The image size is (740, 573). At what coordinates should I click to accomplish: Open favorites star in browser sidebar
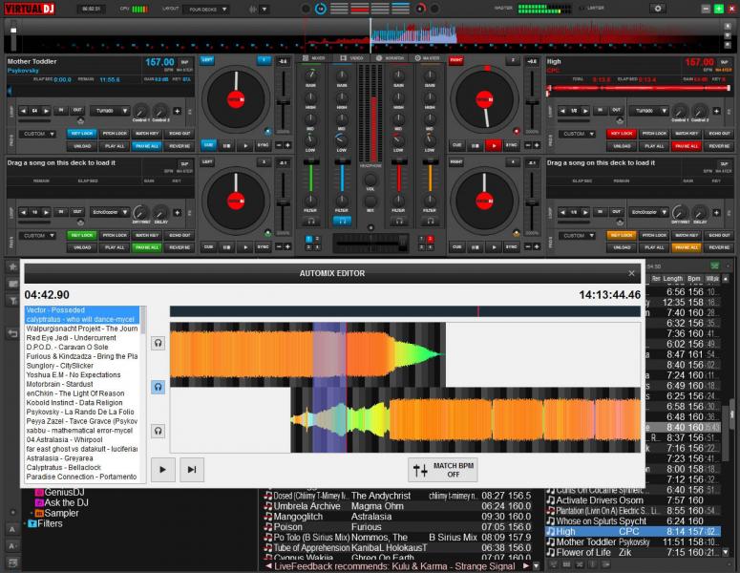point(12,266)
